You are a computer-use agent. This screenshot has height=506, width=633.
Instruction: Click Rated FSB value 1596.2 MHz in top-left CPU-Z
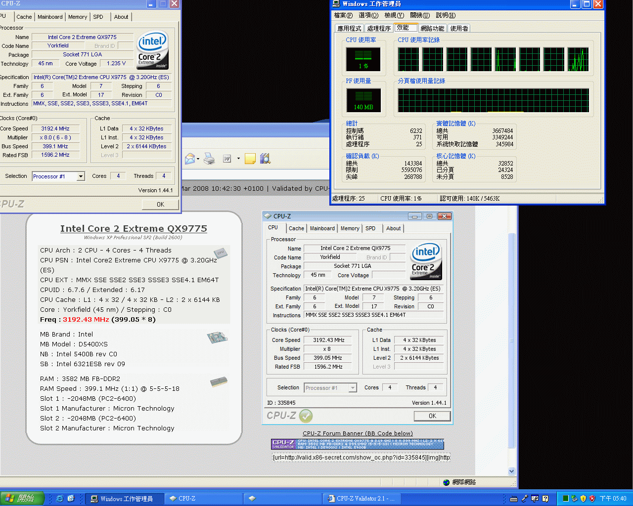tap(55, 155)
